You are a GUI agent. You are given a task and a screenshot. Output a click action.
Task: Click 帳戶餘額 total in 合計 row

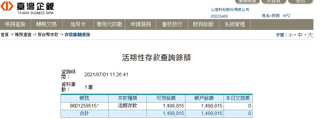[x=212, y=113]
